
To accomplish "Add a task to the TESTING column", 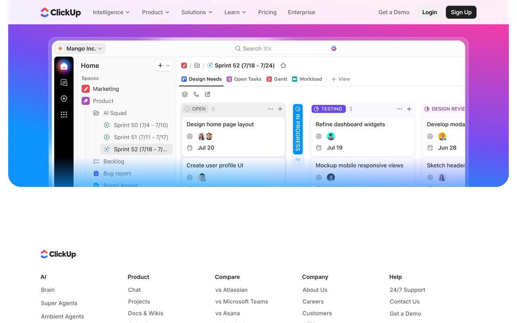I will [x=409, y=109].
